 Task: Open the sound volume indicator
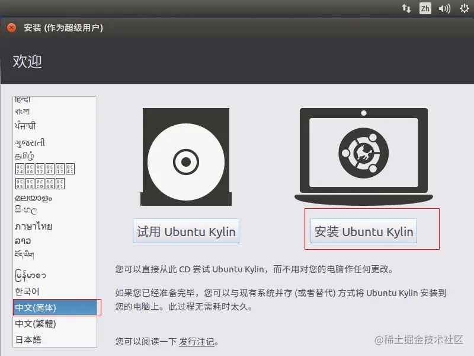point(444,8)
